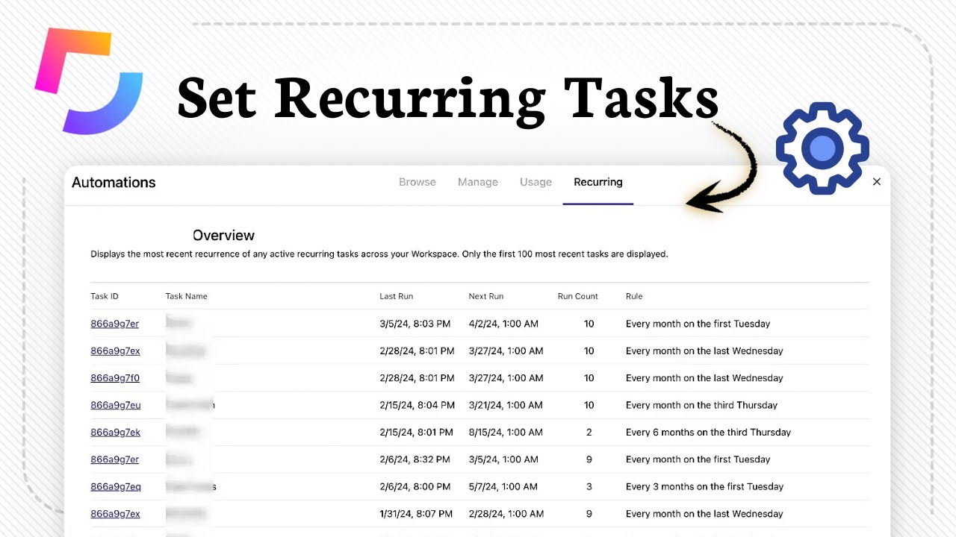This screenshot has width=956, height=537.
Task: Open task link 866a9g7ek
Action: (115, 432)
